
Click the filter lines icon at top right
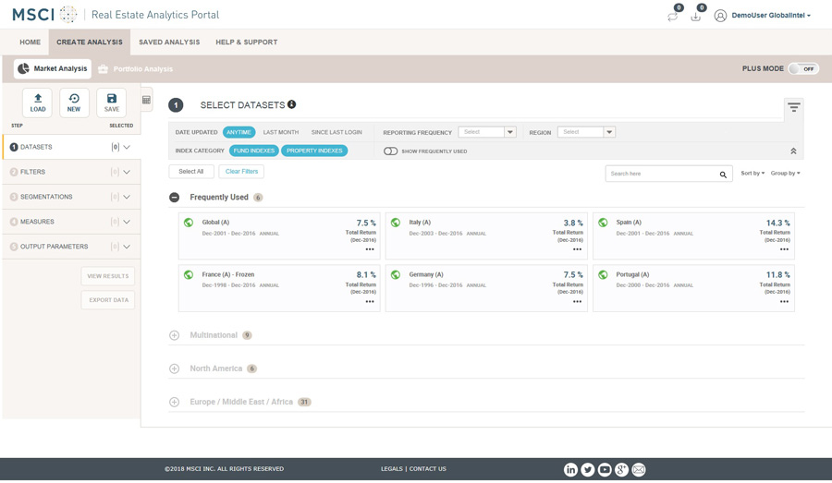point(793,108)
